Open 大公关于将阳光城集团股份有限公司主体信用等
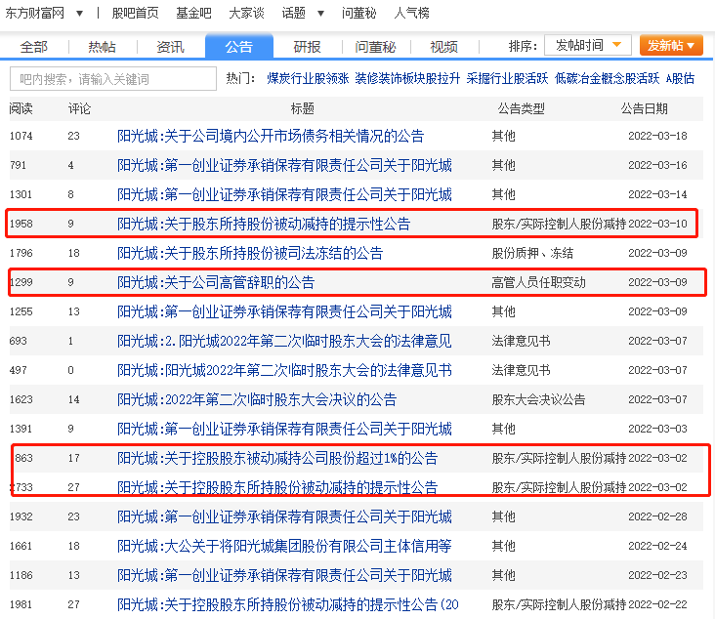Image resolution: width=715 pixels, height=619 pixels. pyautogui.click(x=284, y=546)
